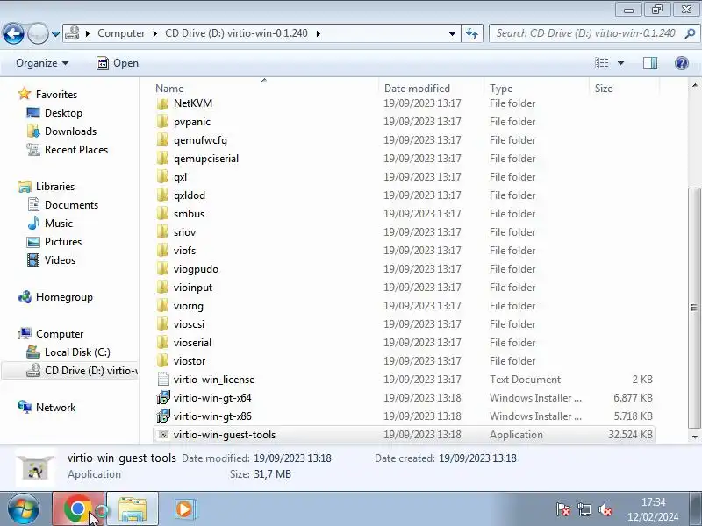Open the Organize menu
The height and width of the screenshot is (526, 702).
pyautogui.click(x=42, y=63)
